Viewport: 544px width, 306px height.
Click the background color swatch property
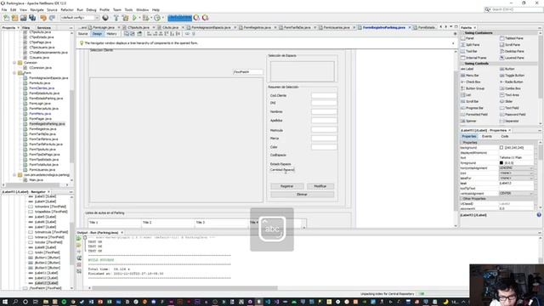(501, 148)
